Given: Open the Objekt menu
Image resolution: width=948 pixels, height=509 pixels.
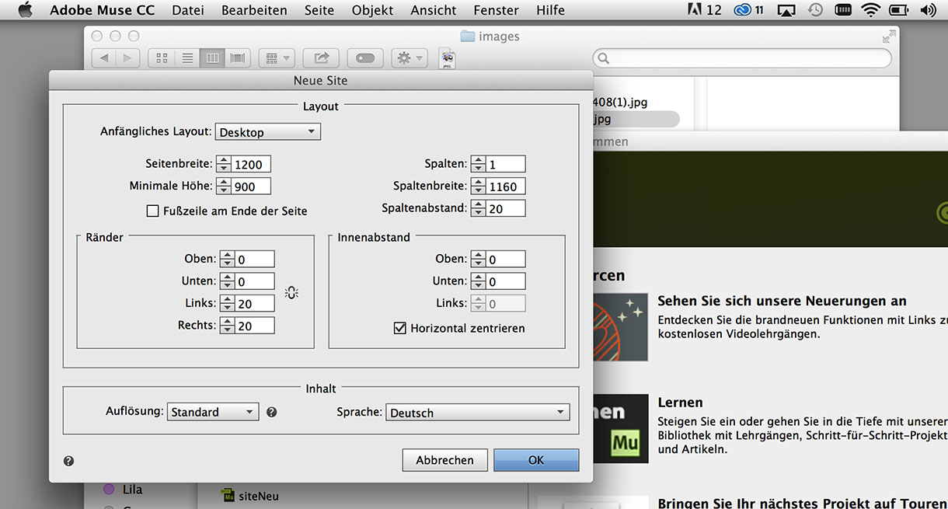Looking at the screenshot, I should coord(373,10).
